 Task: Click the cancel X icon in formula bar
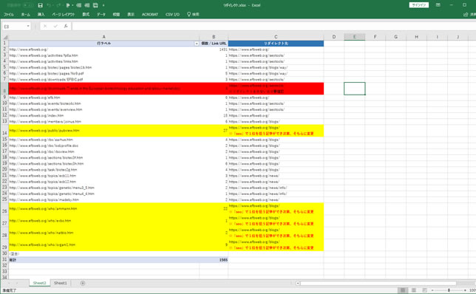click(x=45, y=27)
